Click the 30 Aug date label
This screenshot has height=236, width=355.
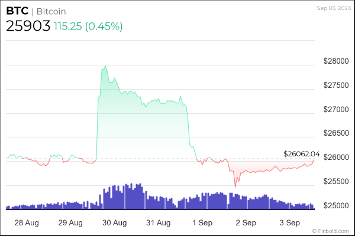(x=115, y=223)
